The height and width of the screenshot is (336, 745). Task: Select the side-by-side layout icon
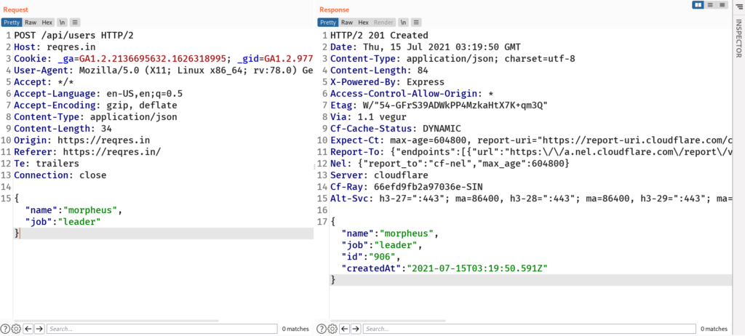point(698,5)
